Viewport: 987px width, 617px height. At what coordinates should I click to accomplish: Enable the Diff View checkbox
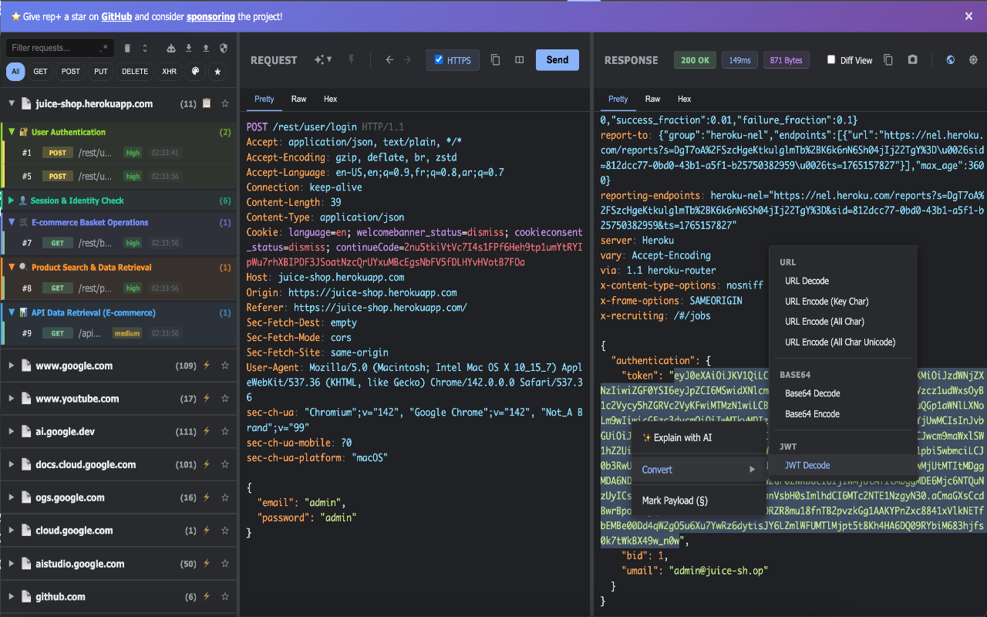[831, 60]
